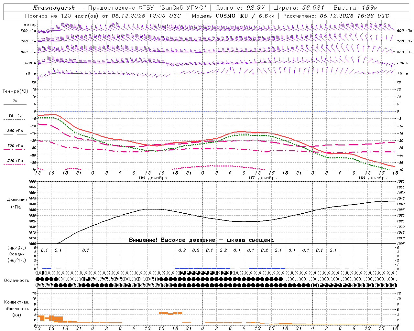Click the "06 декабря" date label
The width and height of the screenshot is (414, 331).
(x=153, y=178)
